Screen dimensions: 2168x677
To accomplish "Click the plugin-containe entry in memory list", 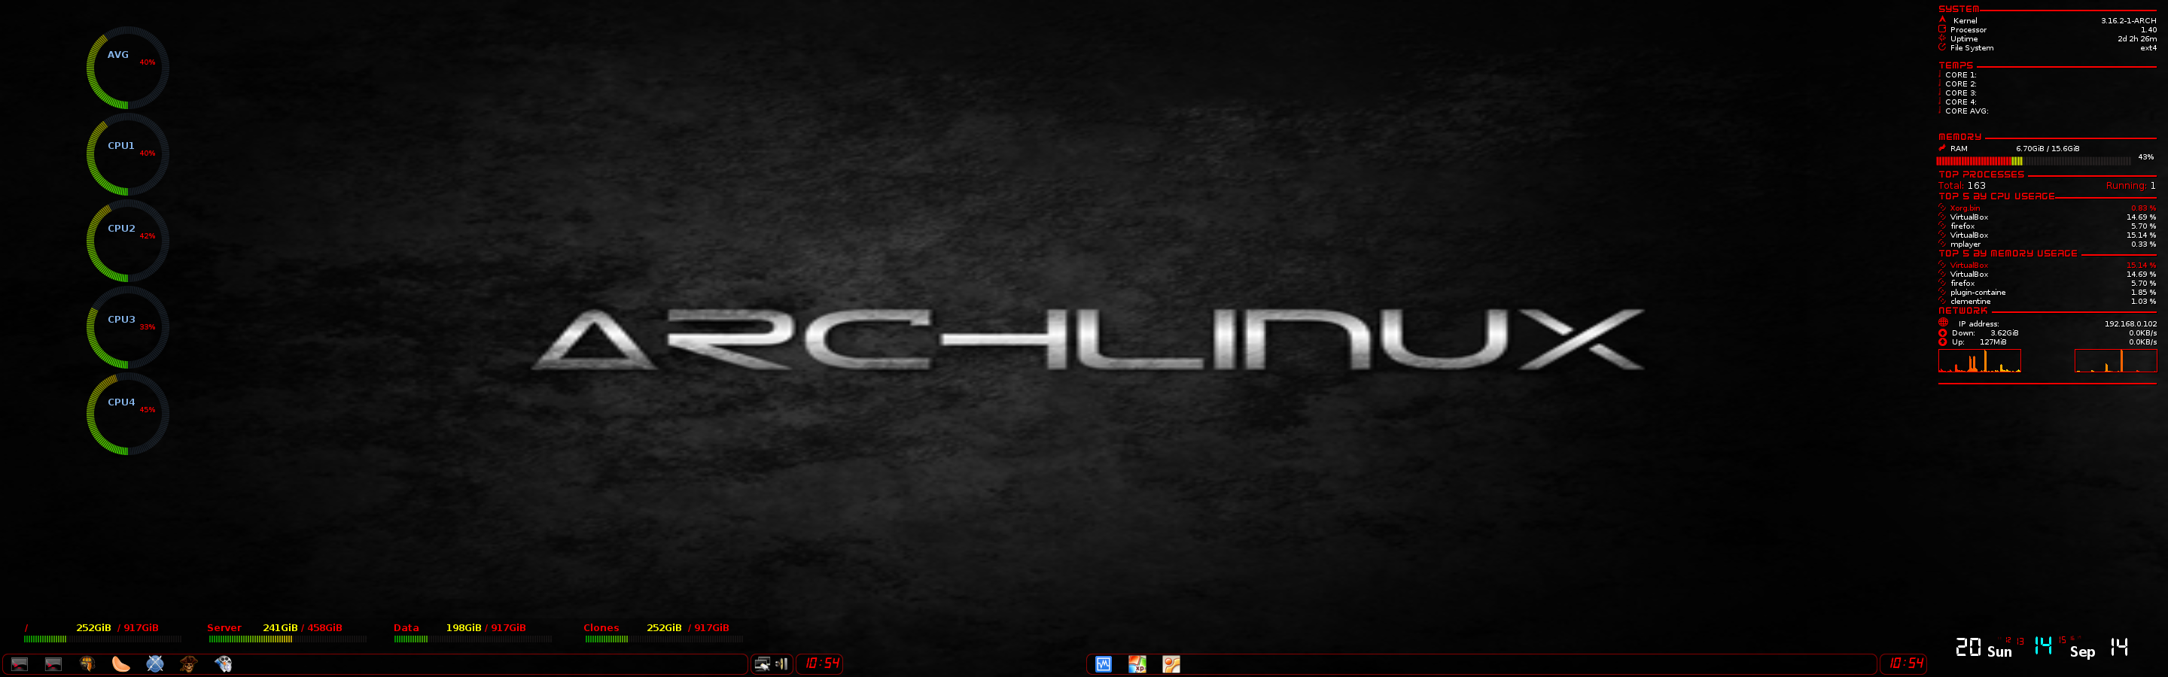I will click(x=1978, y=293).
